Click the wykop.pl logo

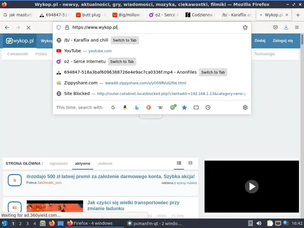click(x=20, y=41)
